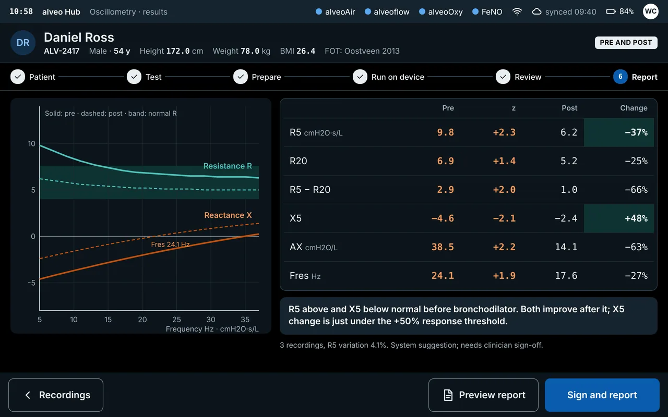Click the X5 change cell +48%

[x=619, y=218]
